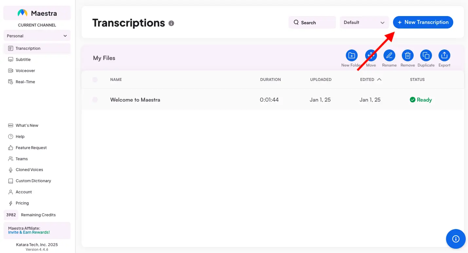Click the Remove trash icon

pyautogui.click(x=407, y=55)
